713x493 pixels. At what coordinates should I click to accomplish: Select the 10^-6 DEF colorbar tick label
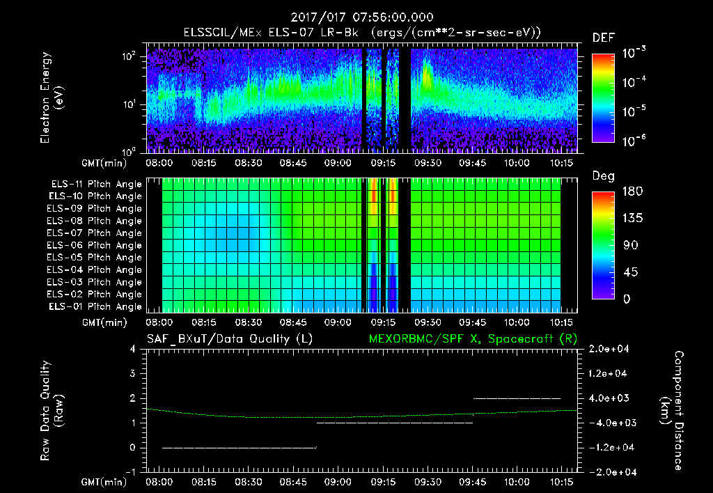point(634,141)
